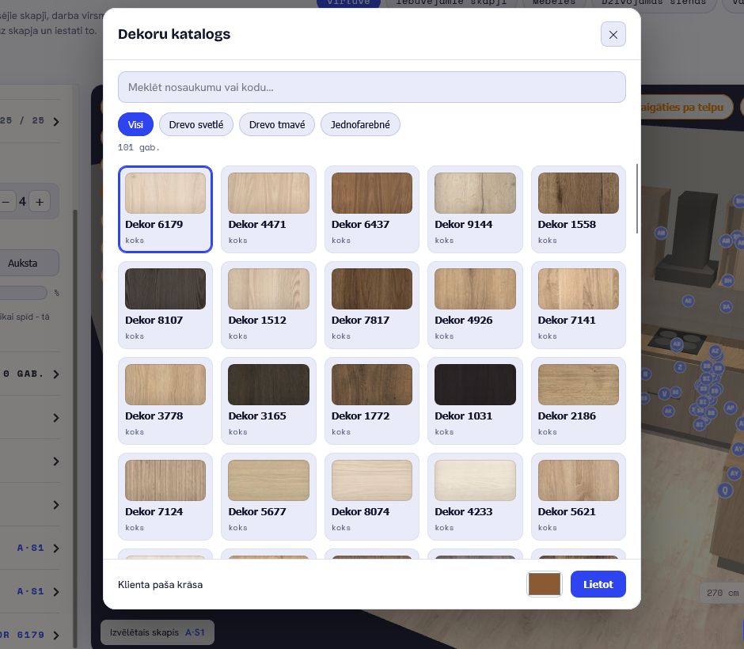Close the Dekoru katalogs dialog
Image resolution: width=744 pixels, height=649 pixels.
[613, 34]
